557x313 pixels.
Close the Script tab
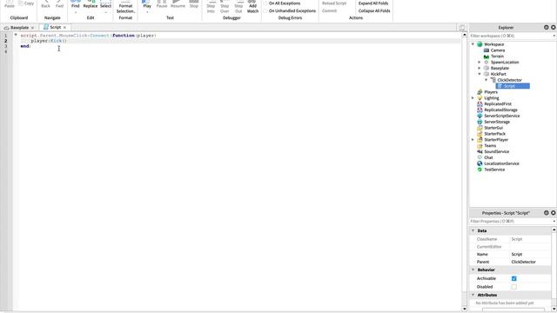(64, 27)
